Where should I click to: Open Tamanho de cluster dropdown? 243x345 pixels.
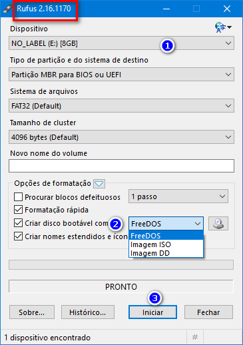tap(121, 137)
